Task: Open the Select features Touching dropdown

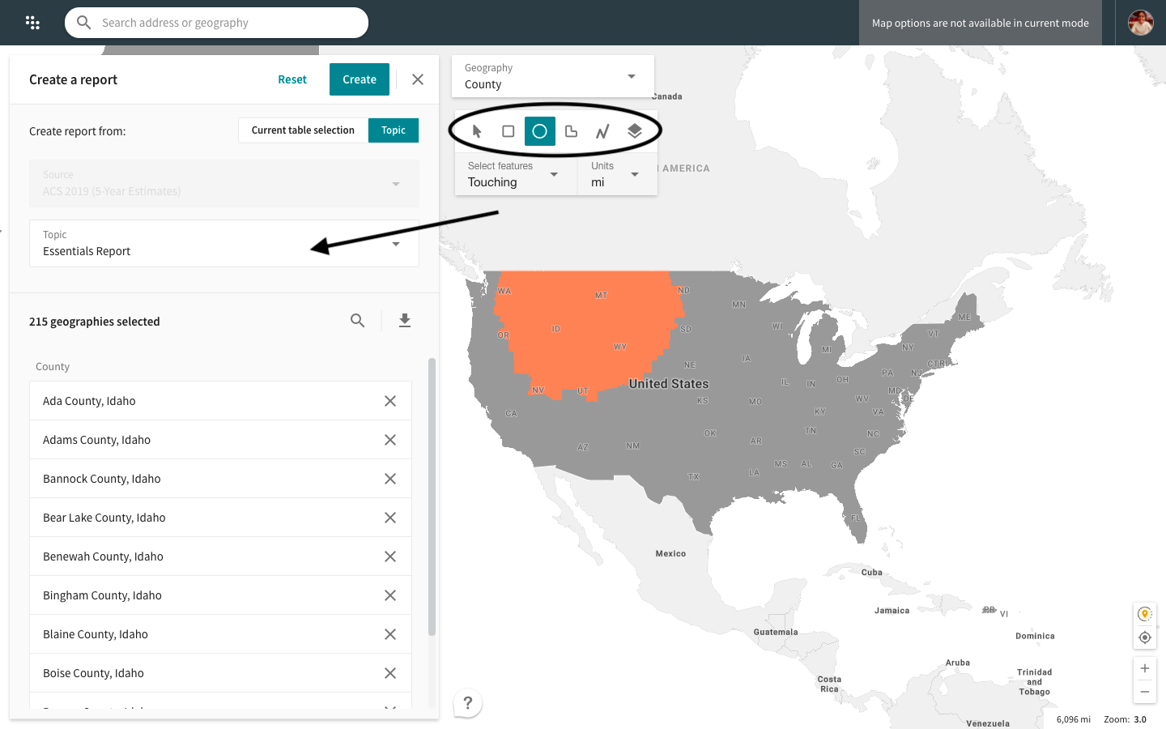Action: pos(514,175)
